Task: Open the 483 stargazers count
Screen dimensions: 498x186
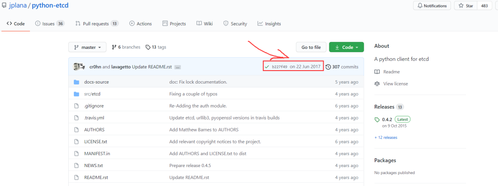Action: point(485,6)
